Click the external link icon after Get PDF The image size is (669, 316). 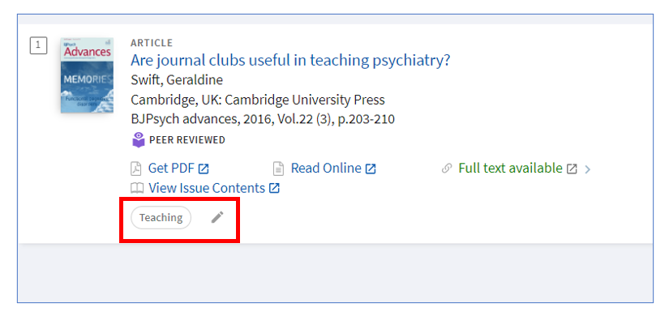pos(204,169)
